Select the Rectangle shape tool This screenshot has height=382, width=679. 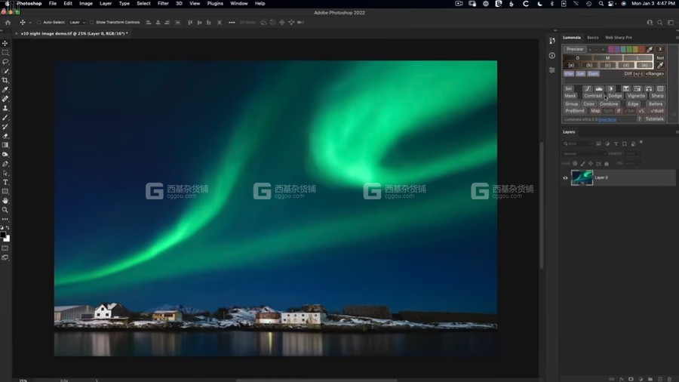[5, 192]
